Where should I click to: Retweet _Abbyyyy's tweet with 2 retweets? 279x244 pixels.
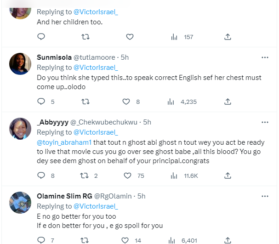click(85, 175)
